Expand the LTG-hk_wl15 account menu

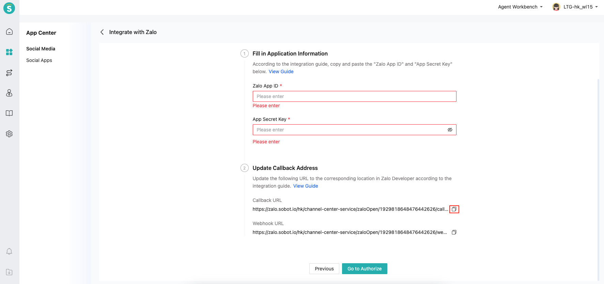[x=580, y=7]
